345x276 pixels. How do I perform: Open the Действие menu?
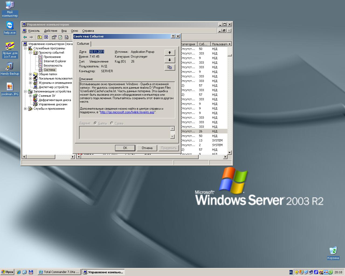tap(51, 31)
